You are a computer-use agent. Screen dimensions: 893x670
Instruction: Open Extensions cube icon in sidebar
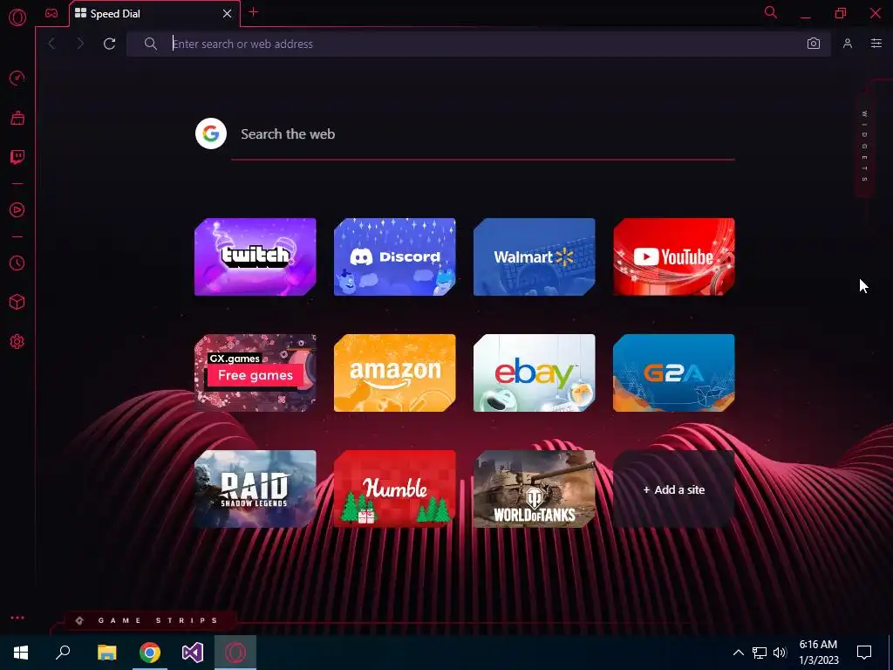tap(17, 302)
